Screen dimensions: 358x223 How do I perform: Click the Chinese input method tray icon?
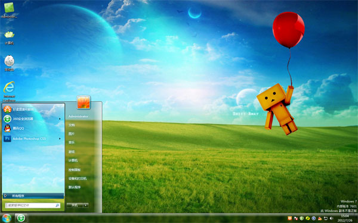(x=290, y=218)
